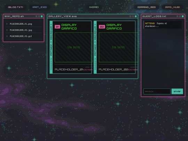The width and height of the screenshot is (188, 141).
Task: Follow the pink artist link beside PLACEHOLDER_02
Action: [133, 70]
